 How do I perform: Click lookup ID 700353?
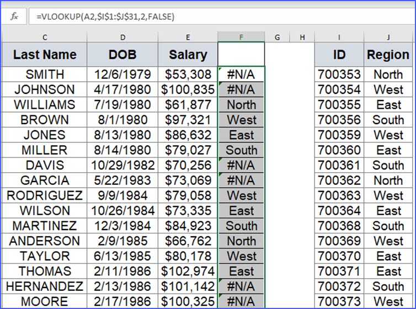[x=339, y=74]
